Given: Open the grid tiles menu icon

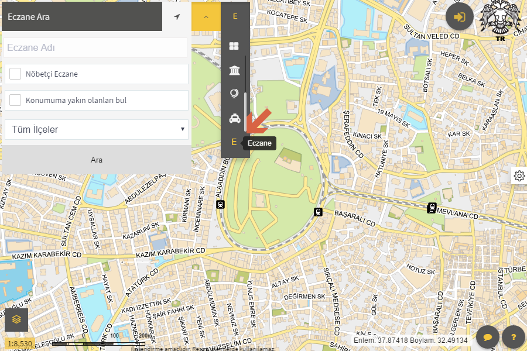Looking at the screenshot, I should click(x=234, y=46).
